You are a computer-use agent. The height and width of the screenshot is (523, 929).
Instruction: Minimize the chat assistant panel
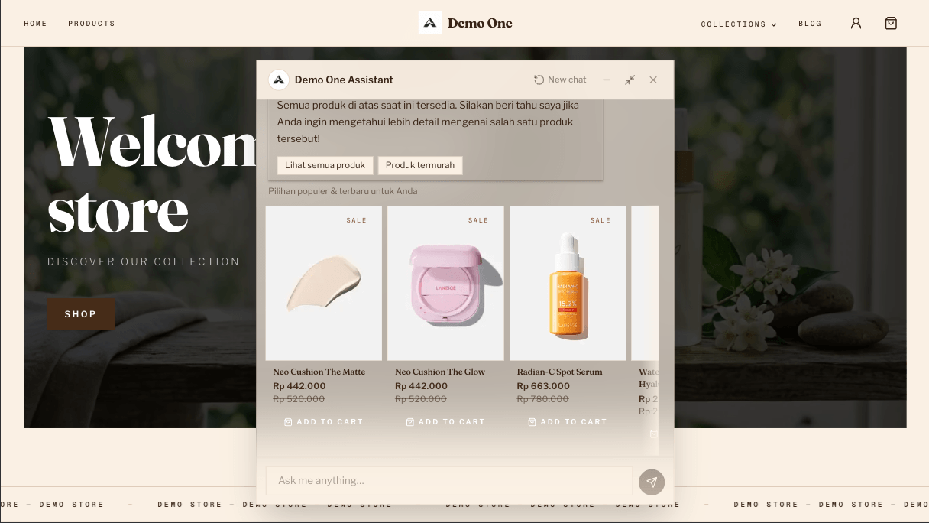607,80
